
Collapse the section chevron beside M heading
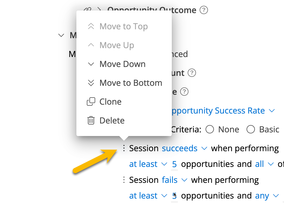(61, 35)
